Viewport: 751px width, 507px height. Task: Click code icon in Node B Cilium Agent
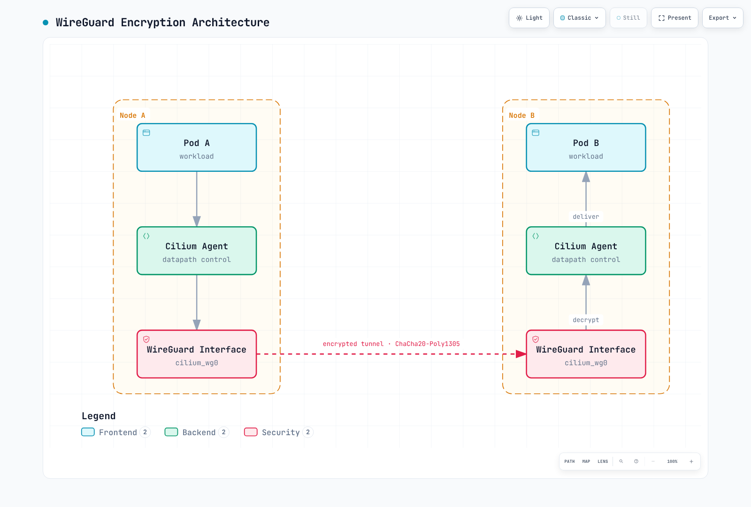536,236
